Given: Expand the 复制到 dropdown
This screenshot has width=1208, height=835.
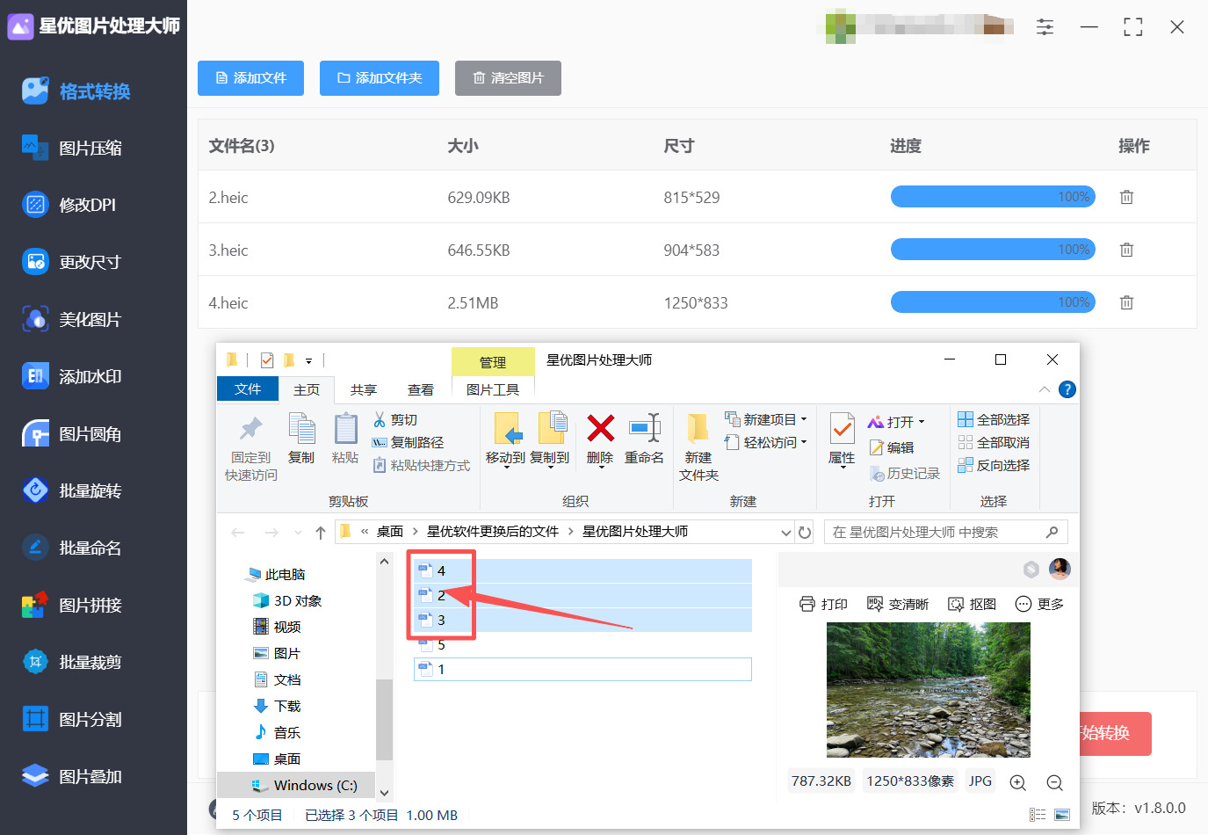Looking at the screenshot, I should [x=549, y=468].
